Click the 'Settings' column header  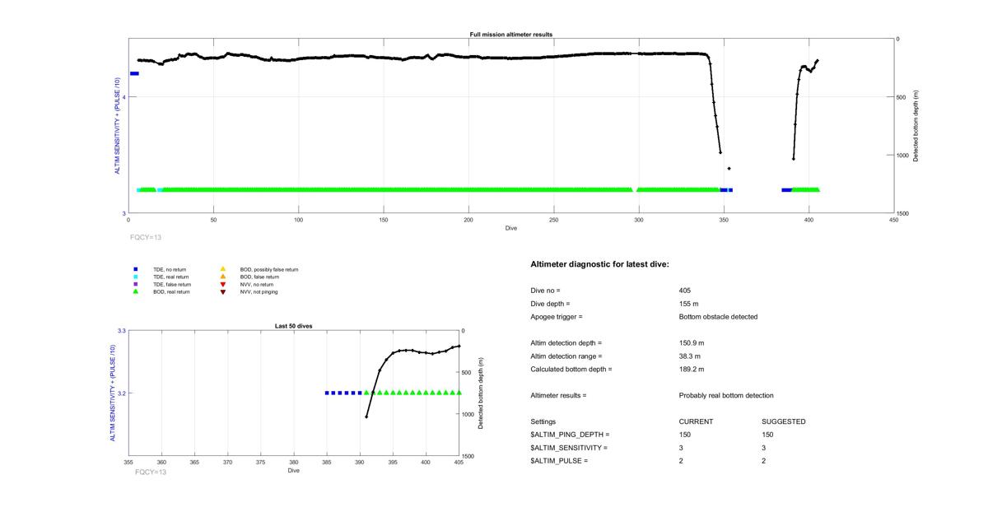point(543,421)
